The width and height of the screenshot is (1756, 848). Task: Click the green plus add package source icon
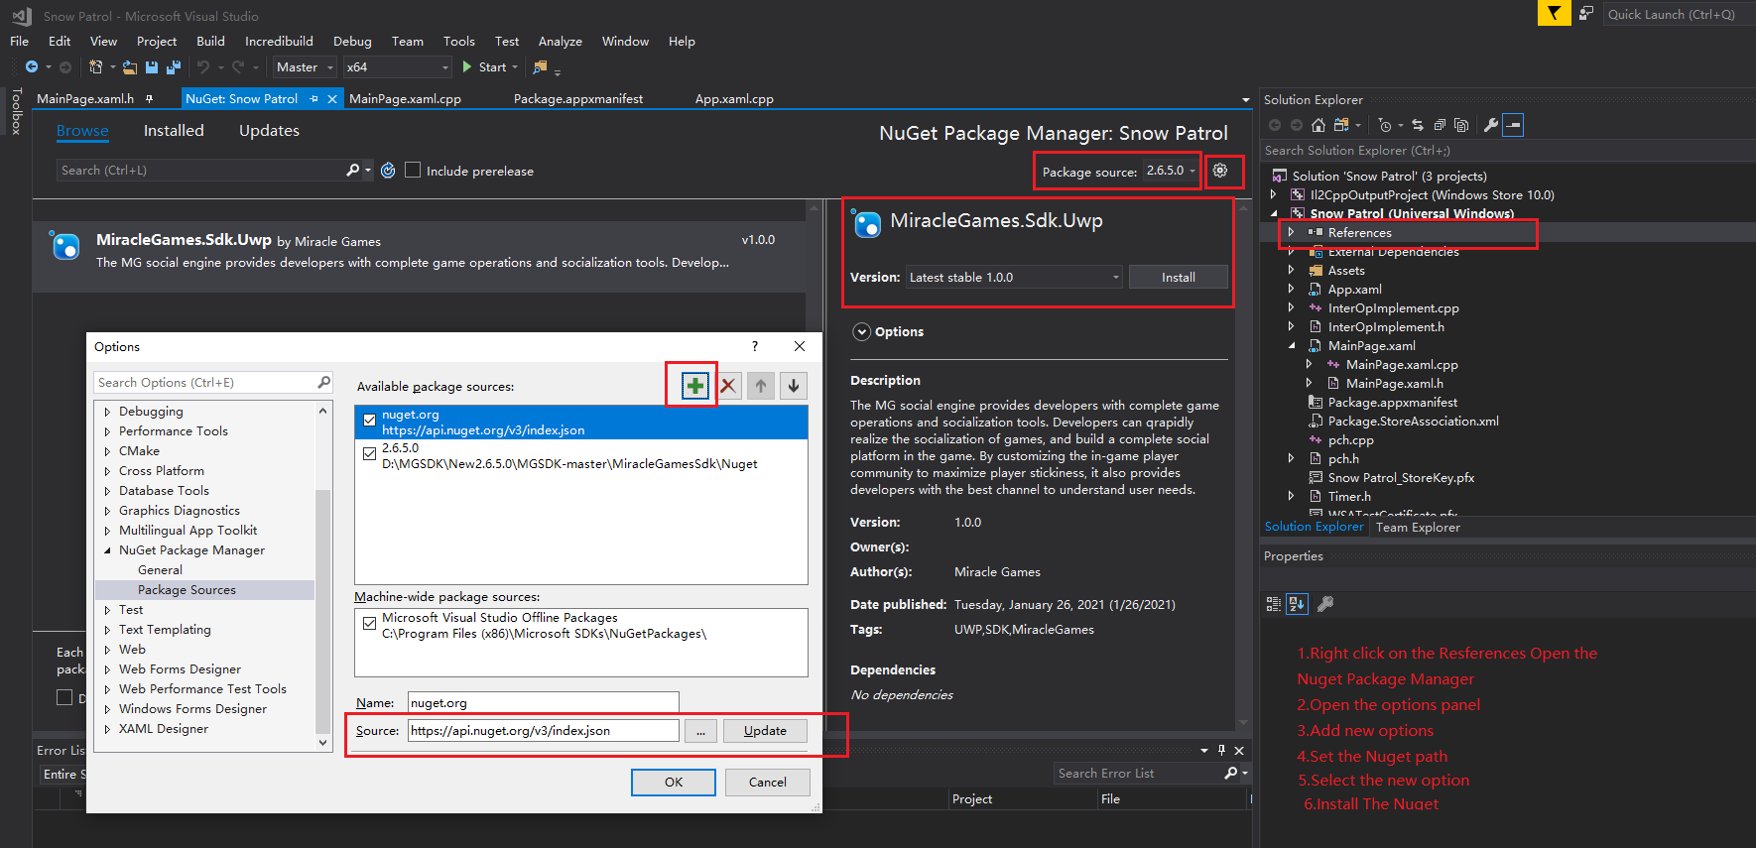694,386
